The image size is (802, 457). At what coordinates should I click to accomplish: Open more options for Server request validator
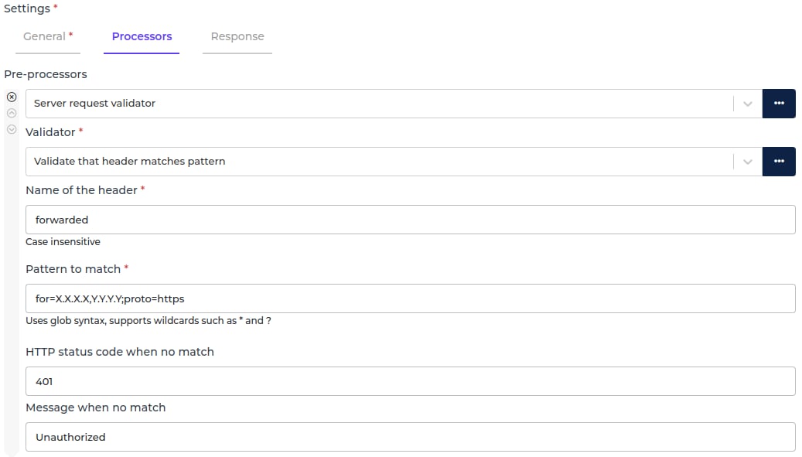[779, 104]
